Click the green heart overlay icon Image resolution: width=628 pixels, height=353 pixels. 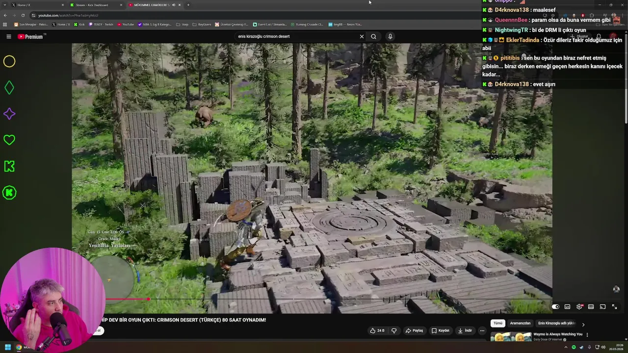pyautogui.click(x=9, y=140)
